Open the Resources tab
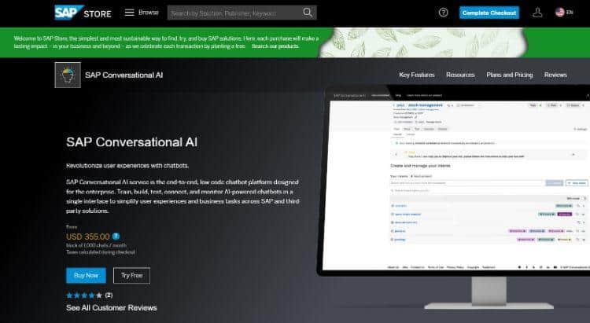Viewport: 590px width, 323px height. (460, 75)
